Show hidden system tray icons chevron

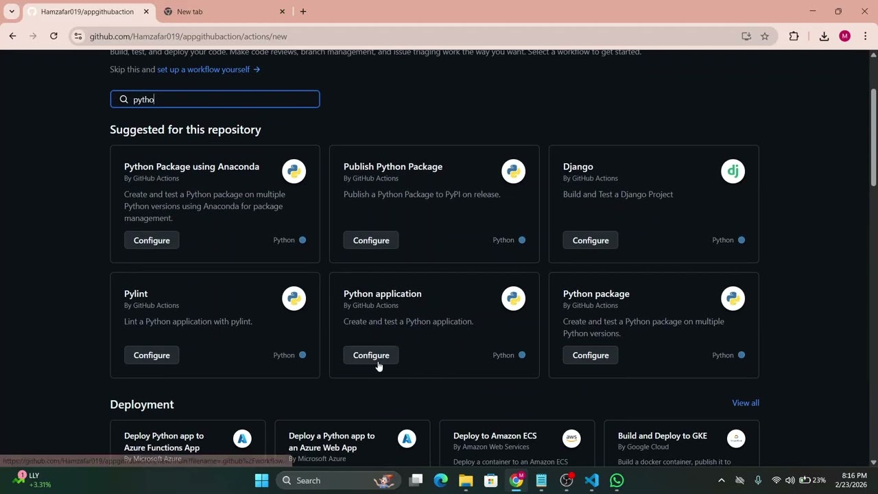(x=721, y=480)
